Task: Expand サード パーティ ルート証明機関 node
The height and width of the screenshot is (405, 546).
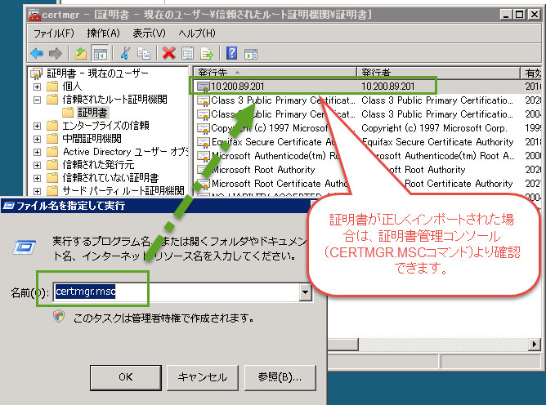Action: (x=37, y=191)
